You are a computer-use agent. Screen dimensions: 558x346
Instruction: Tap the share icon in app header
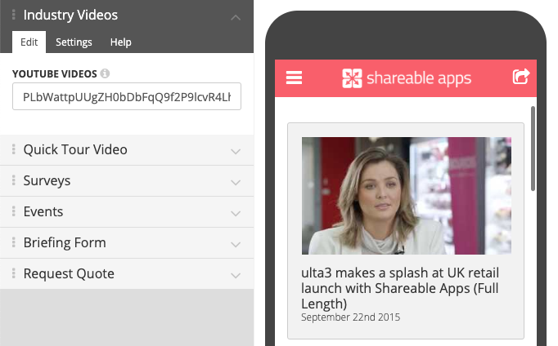[521, 77]
